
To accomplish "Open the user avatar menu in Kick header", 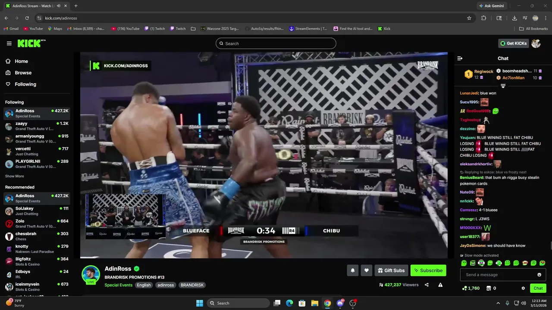I will pyautogui.click(x=536, y=43).
